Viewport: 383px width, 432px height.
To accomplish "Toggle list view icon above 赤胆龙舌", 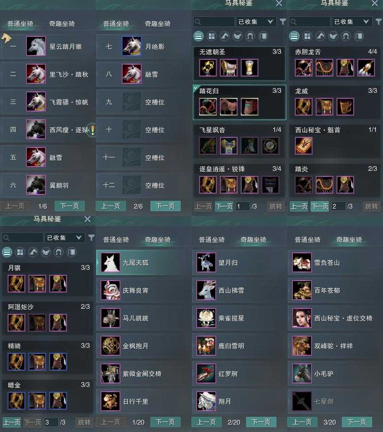I will pyautogui.click(x=294, y=36).
